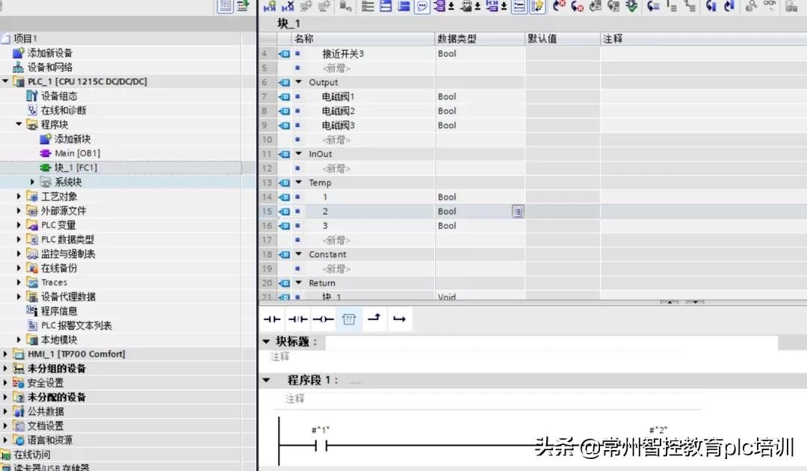Insert an empty box instruction

(x=349, y=319)
